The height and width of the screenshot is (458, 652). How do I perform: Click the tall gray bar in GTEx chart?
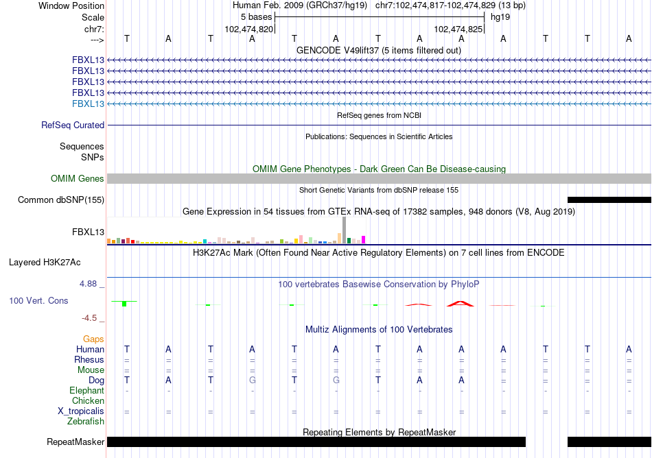tap(345, 230)
